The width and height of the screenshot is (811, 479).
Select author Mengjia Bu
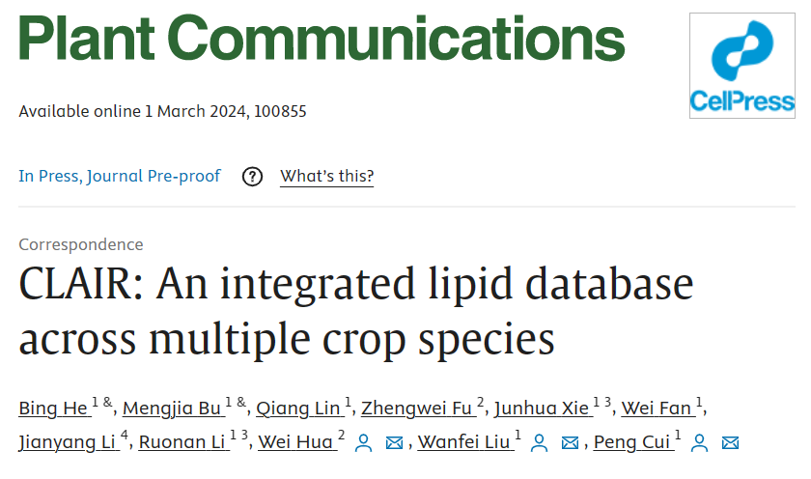173,409
